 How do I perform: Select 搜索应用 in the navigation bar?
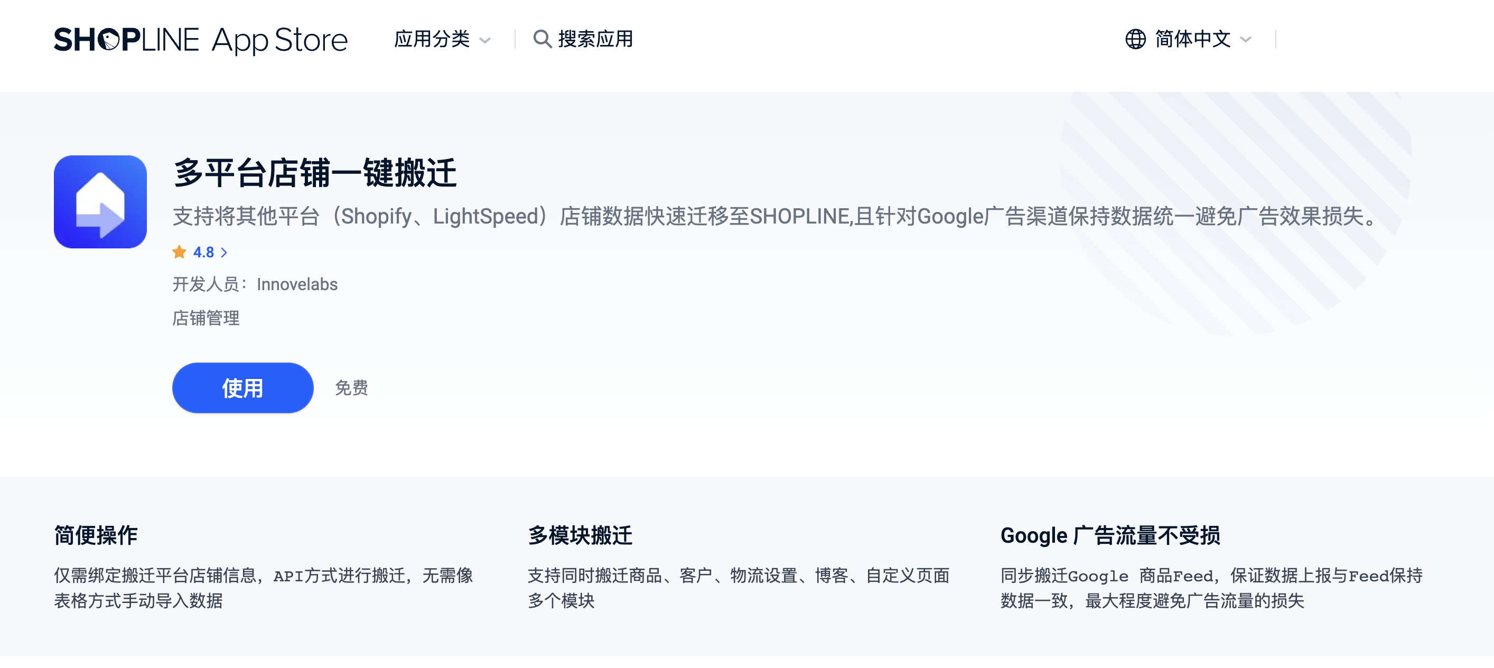tap(594, 40)
